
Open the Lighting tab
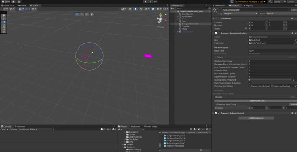tap(248, 5)
